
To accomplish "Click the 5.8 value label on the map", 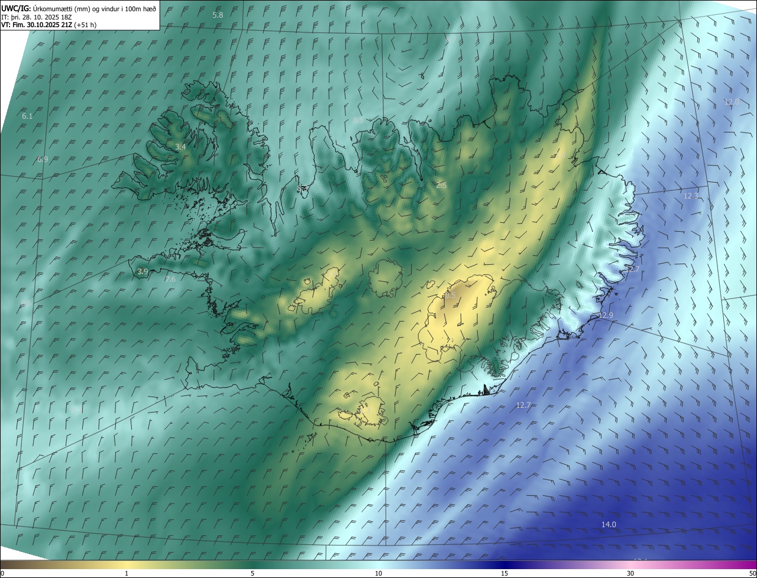I will [218, 15].
